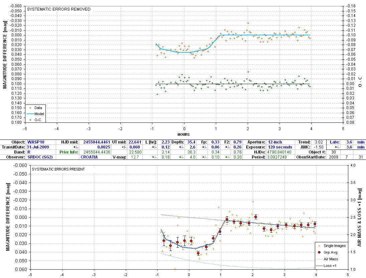
Task: Select the "Loss +1" legend entry
Action: pos(326,266)
